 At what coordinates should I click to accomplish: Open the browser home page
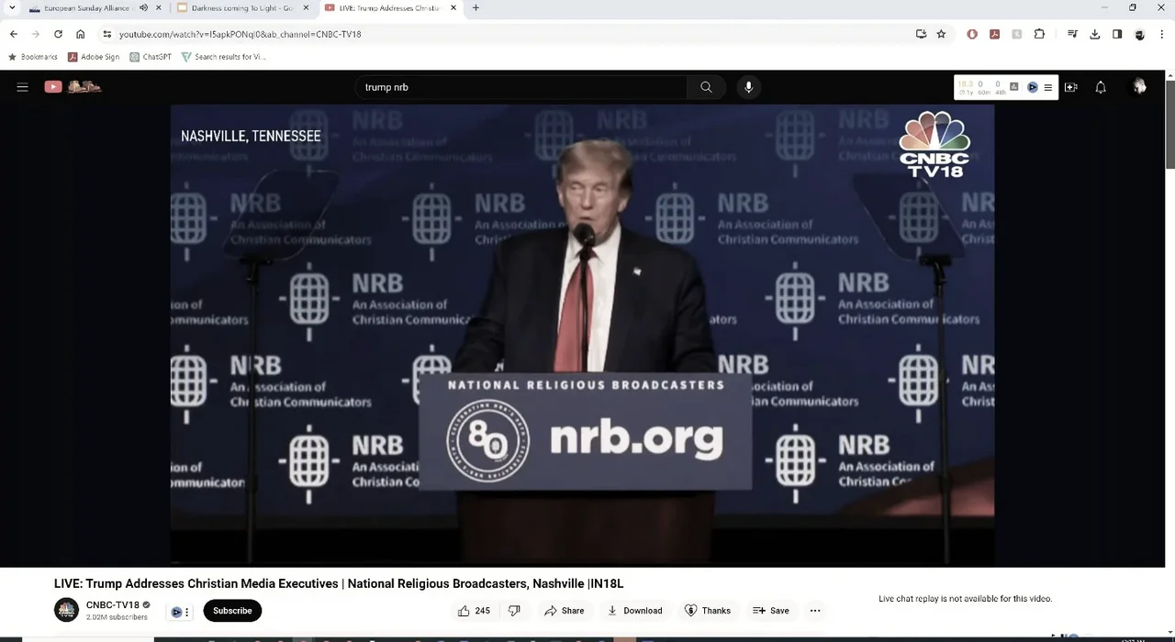(81, 34)
